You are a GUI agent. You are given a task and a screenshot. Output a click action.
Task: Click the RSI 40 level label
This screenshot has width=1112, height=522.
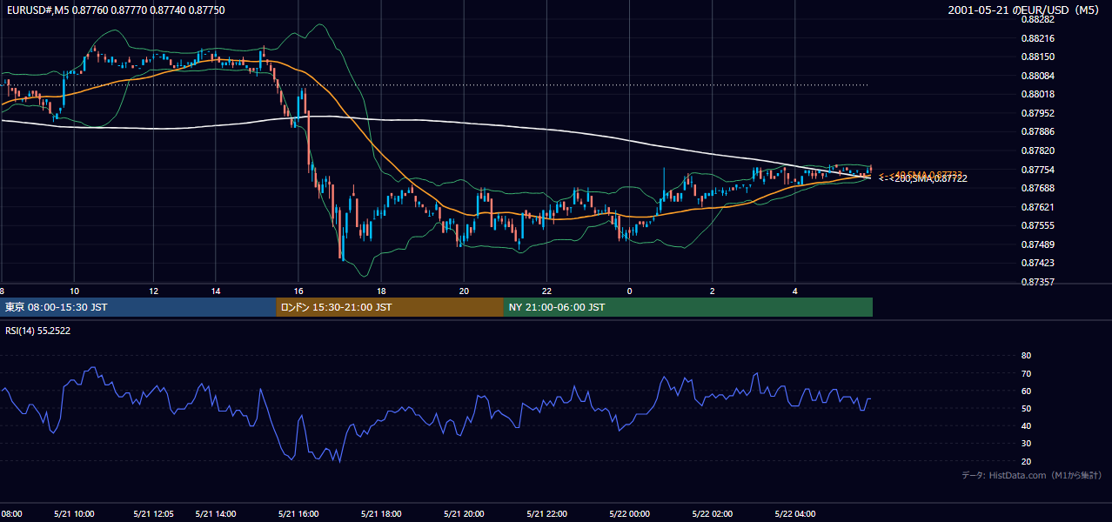[x=1026, y=425]
